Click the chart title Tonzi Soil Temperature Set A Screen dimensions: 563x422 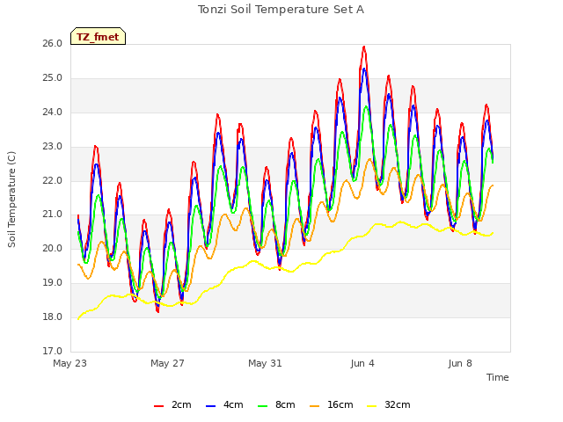[x=281, y=10]
